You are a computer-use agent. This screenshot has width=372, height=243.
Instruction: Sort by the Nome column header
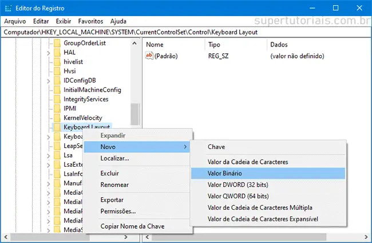155,44
